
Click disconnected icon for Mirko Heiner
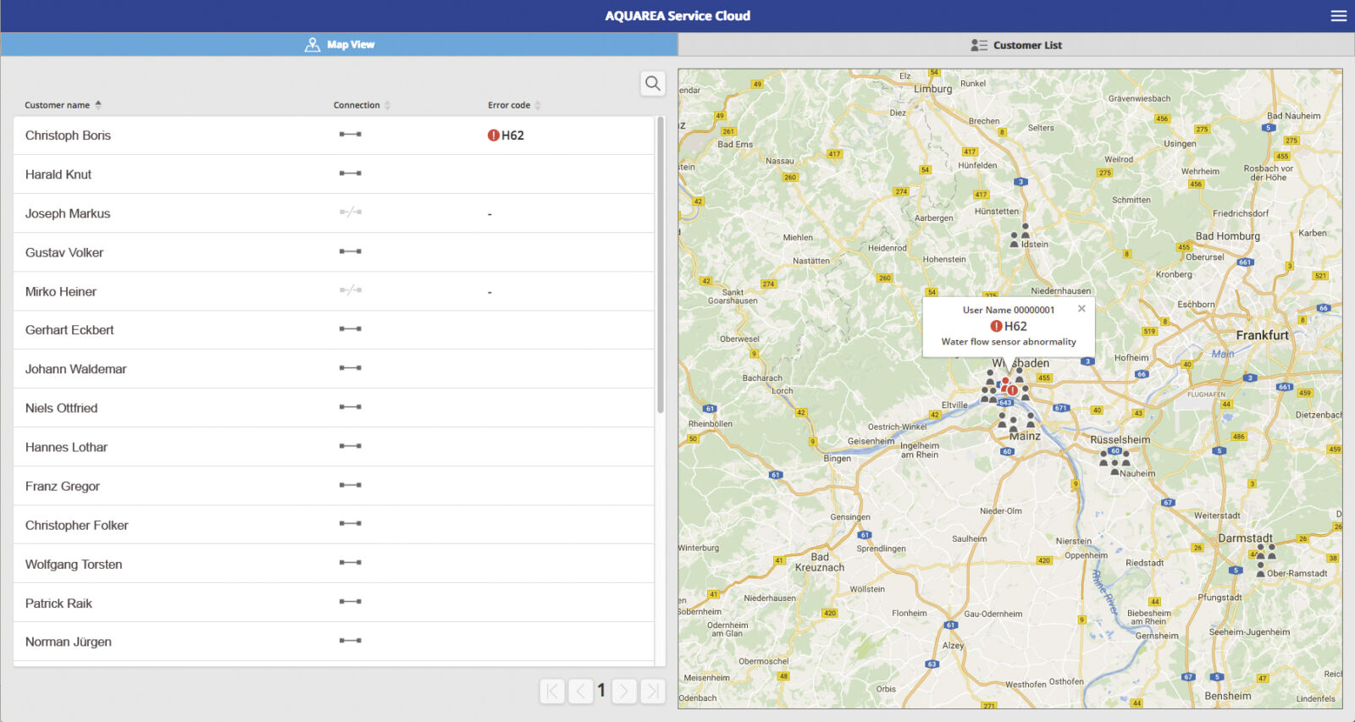[351, 290]
